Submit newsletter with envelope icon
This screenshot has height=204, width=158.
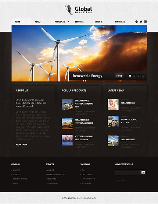pyautogui.click(x=143, y=172)
